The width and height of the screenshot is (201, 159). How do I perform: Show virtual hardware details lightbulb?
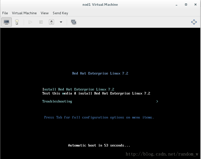pyautogui.click(x=17, y=22)
